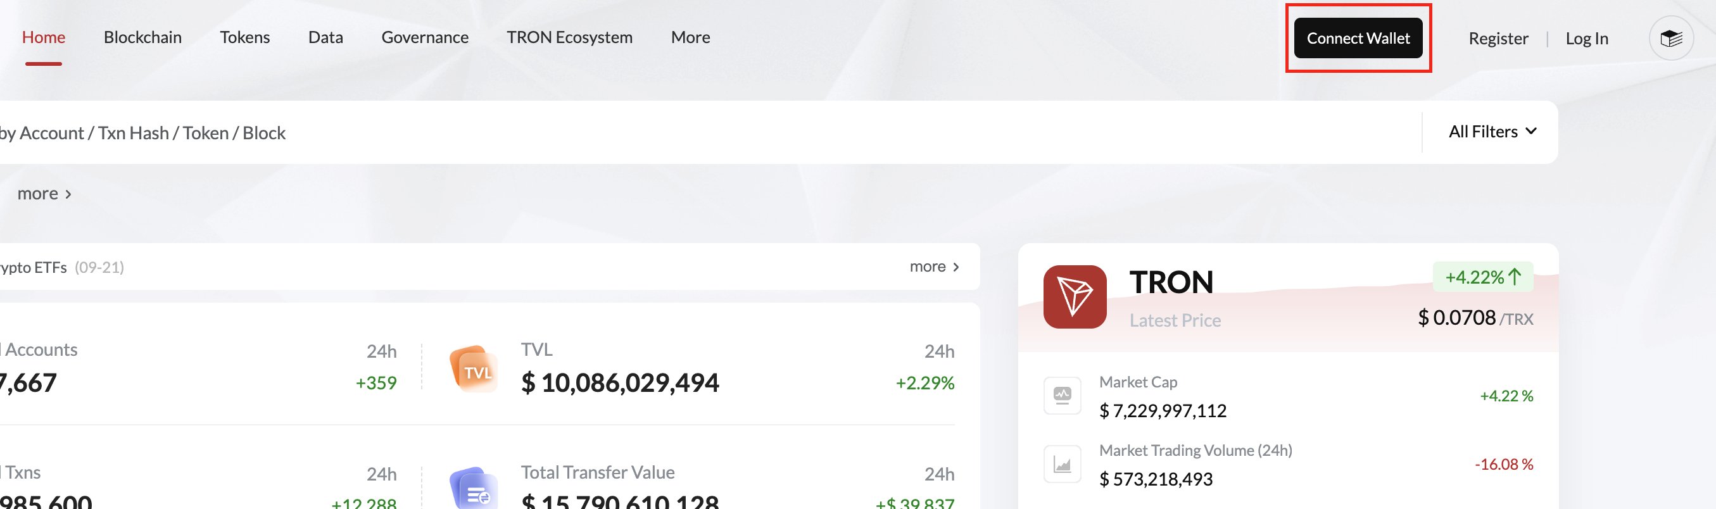Viewport: 1716px width, 509px height.
Task: Click the +4.22 % Market Cap change
Action: 1506,396
